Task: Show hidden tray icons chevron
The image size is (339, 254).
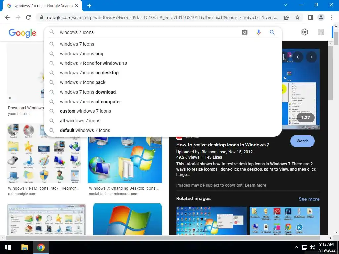Action: coord(296,247)
